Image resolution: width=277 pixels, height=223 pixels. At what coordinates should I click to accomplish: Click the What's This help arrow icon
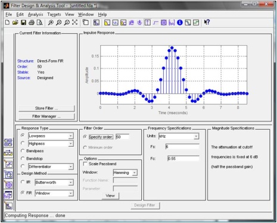coord(207,22)
